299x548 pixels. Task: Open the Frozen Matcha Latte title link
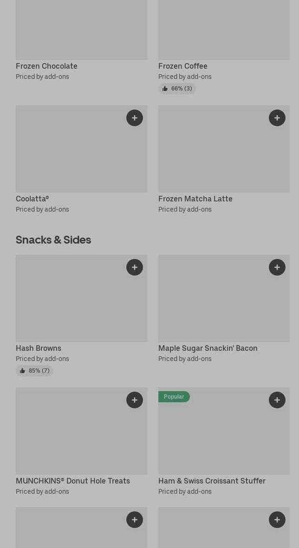tap(195, 199)
